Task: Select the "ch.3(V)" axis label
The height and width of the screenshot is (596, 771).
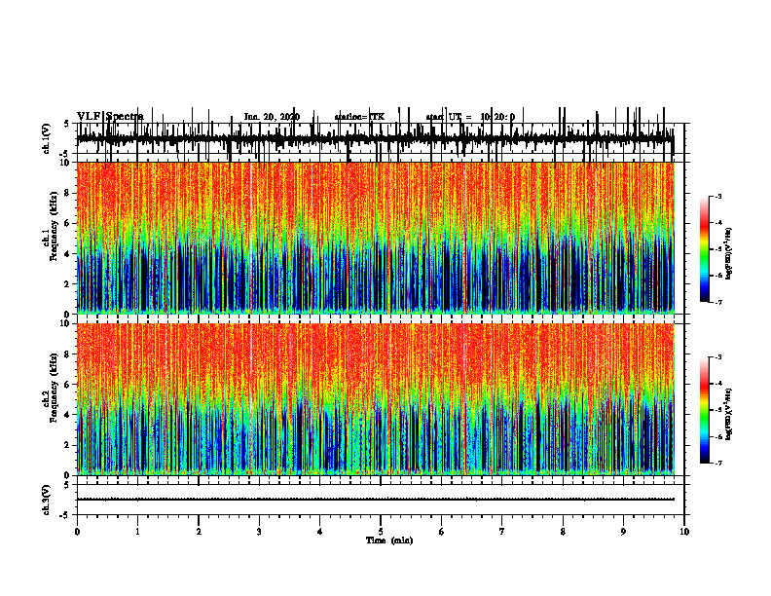Action: coord(47,500)
